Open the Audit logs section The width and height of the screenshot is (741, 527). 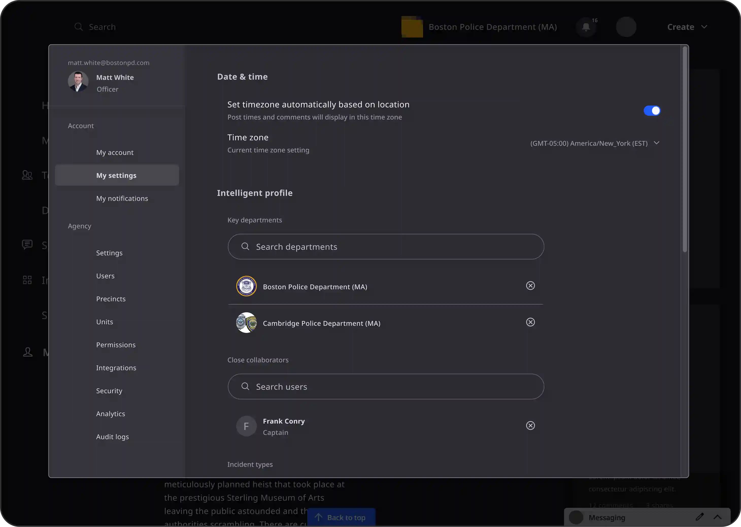point(112,436)
